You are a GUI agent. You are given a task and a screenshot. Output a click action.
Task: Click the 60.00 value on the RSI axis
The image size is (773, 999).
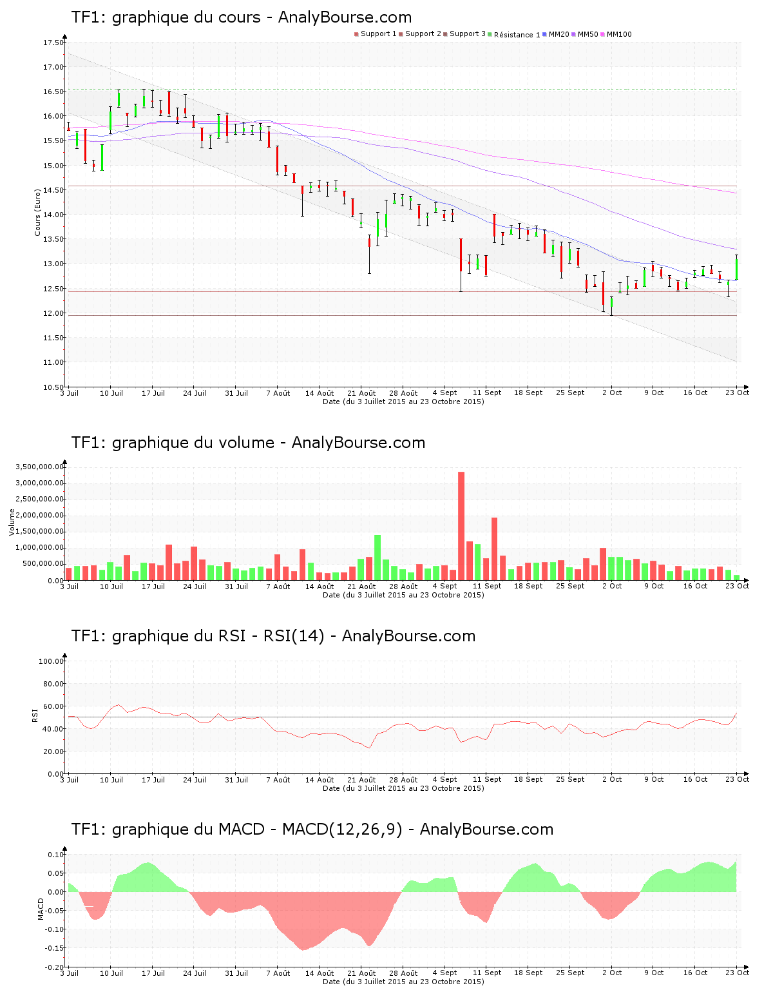[53, 706]
